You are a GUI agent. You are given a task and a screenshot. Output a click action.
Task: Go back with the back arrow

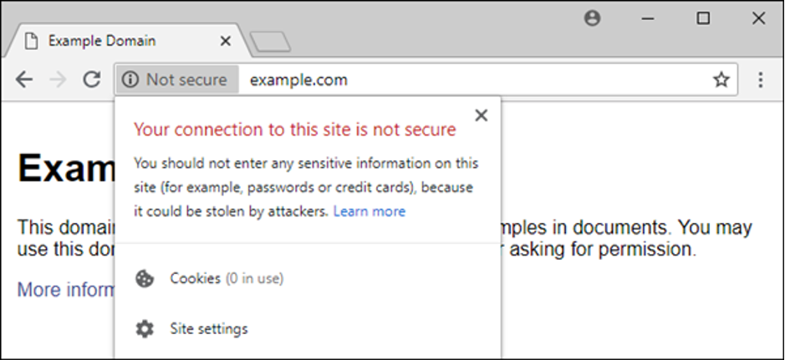coord(23,79)
